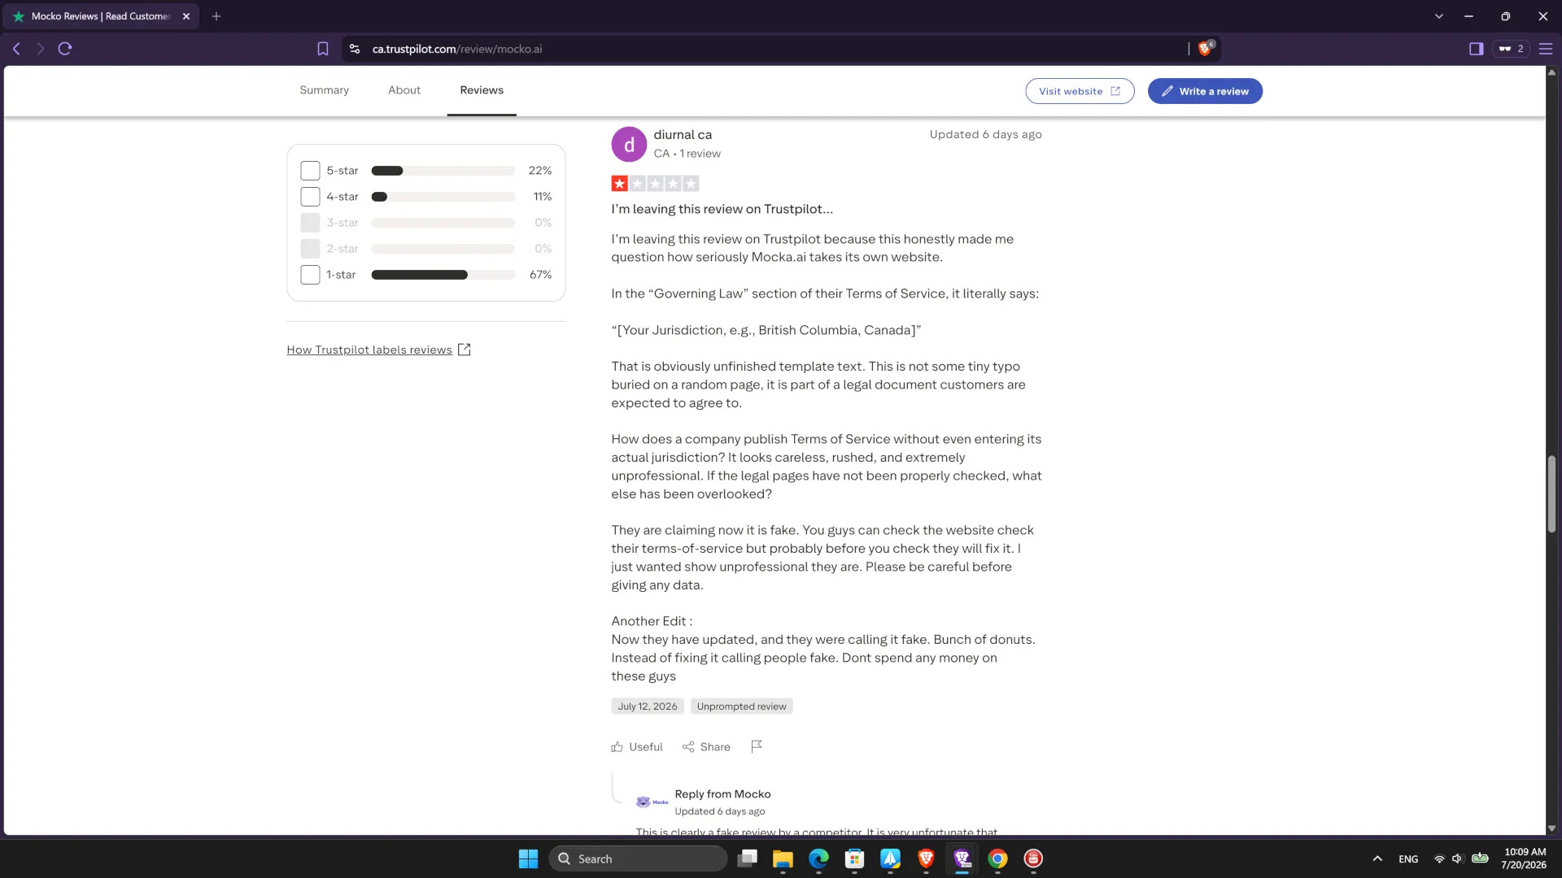Mark the review as Useful

637,746
